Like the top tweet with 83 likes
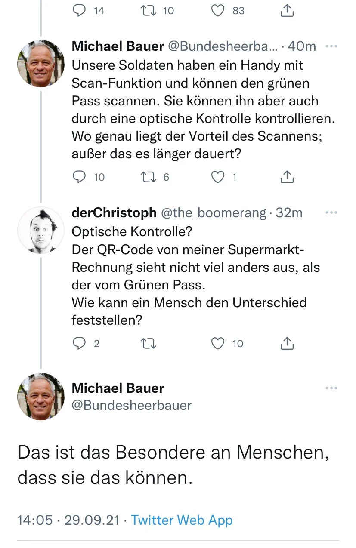This screenshot has width=356, height=548. [x=219, y=11]
